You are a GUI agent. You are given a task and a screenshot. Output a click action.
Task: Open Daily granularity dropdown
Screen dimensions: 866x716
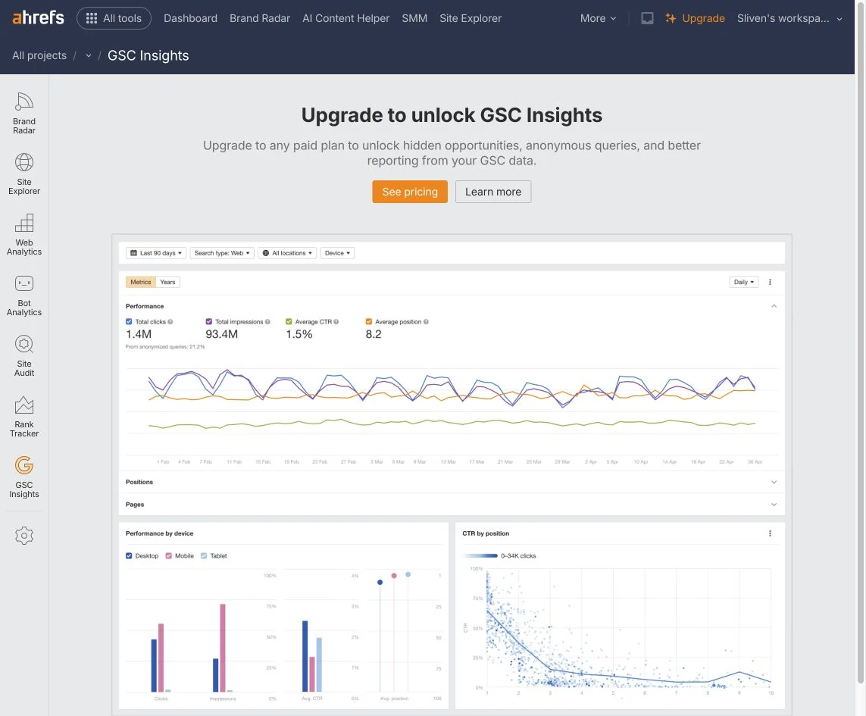coord(744,282)
